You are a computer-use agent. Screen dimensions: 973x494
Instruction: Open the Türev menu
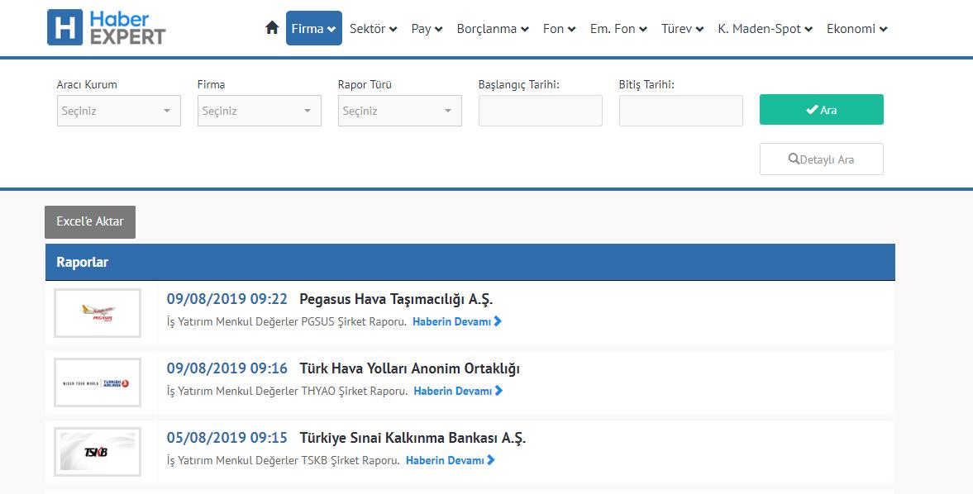tap(683, 29)
